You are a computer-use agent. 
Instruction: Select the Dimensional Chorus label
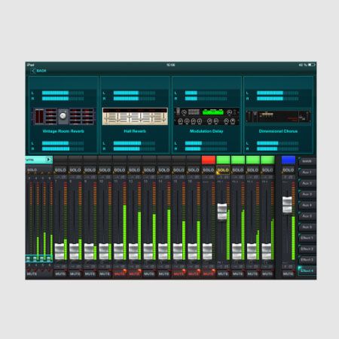(x=278, y=131)
